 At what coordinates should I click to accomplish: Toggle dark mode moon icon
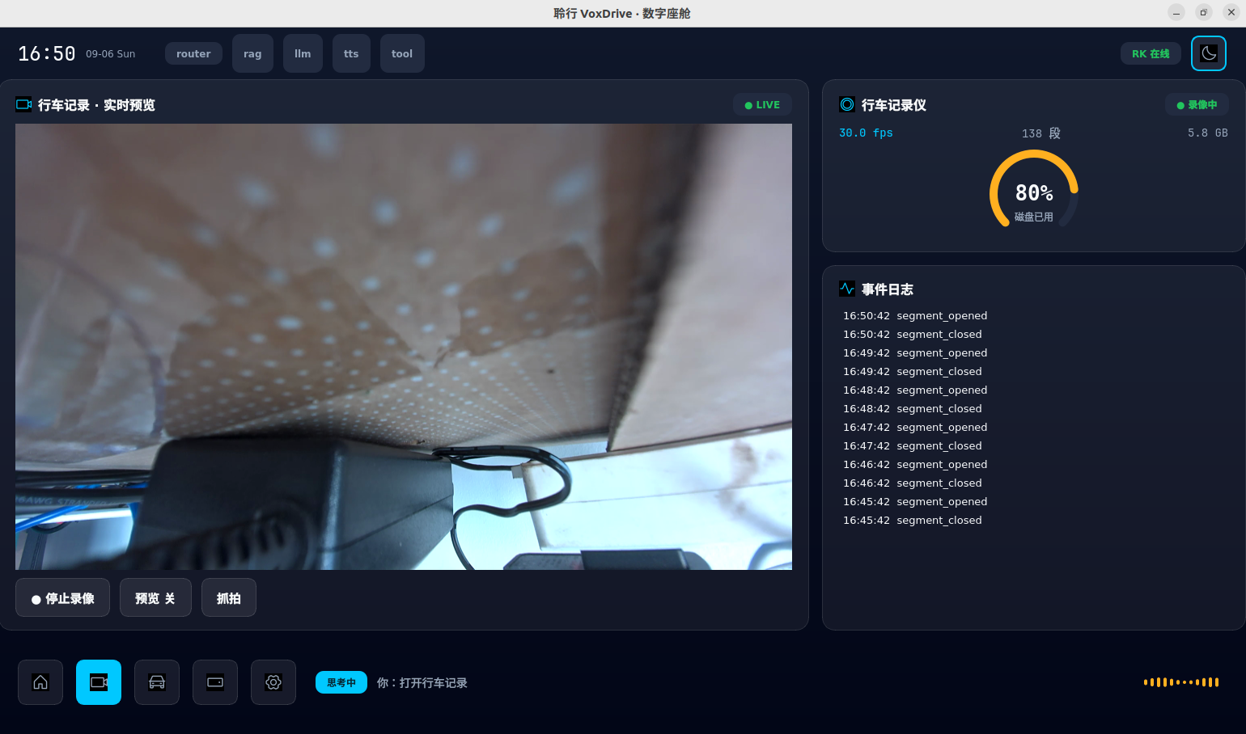tap(1209, 53)
